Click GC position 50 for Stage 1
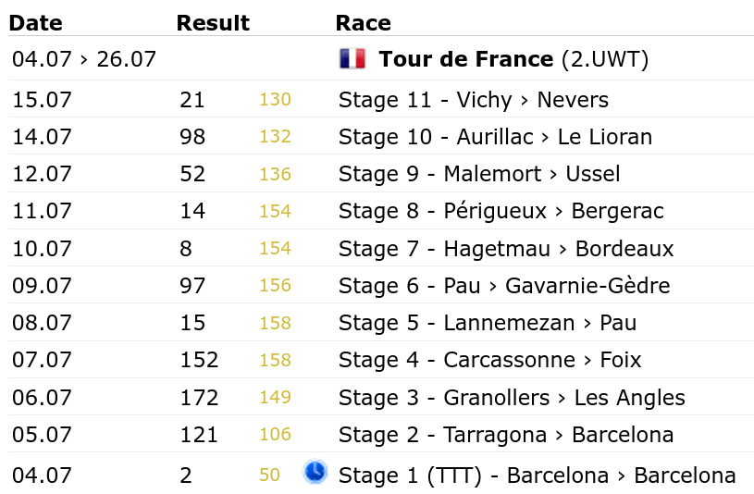The width and height of the screenshot is (754, 494). click(x=269, y=475)
